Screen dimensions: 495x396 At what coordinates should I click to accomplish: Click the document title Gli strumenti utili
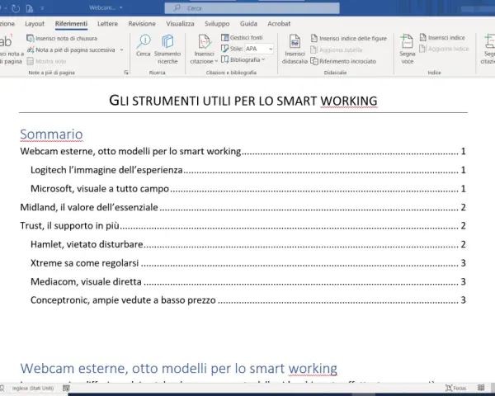coord(243,101)
